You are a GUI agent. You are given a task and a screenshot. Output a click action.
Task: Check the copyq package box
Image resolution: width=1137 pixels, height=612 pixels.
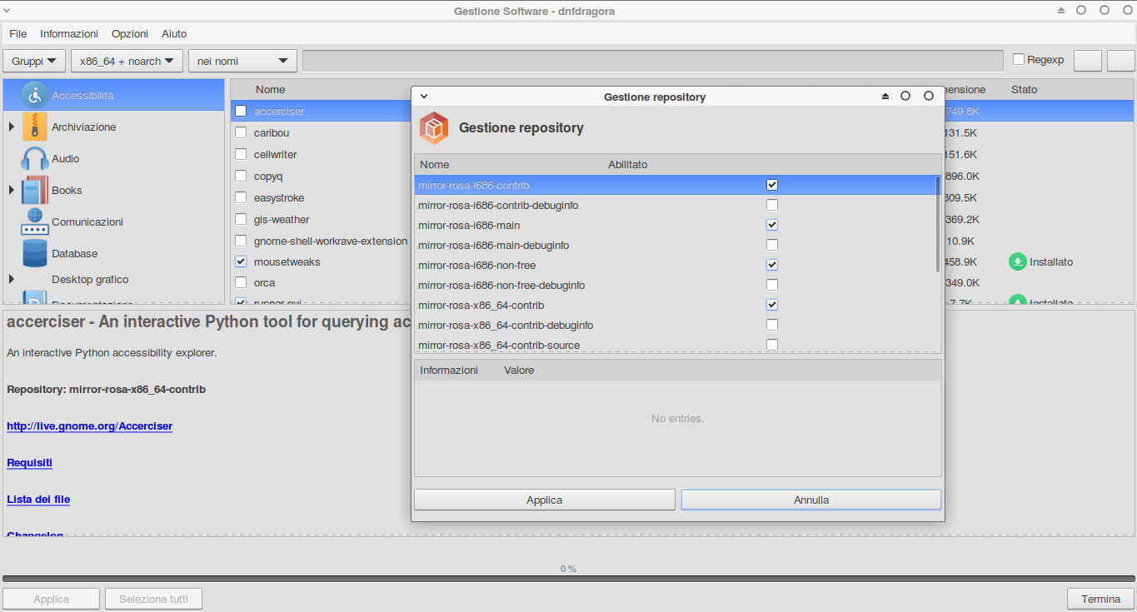(241, 176)
